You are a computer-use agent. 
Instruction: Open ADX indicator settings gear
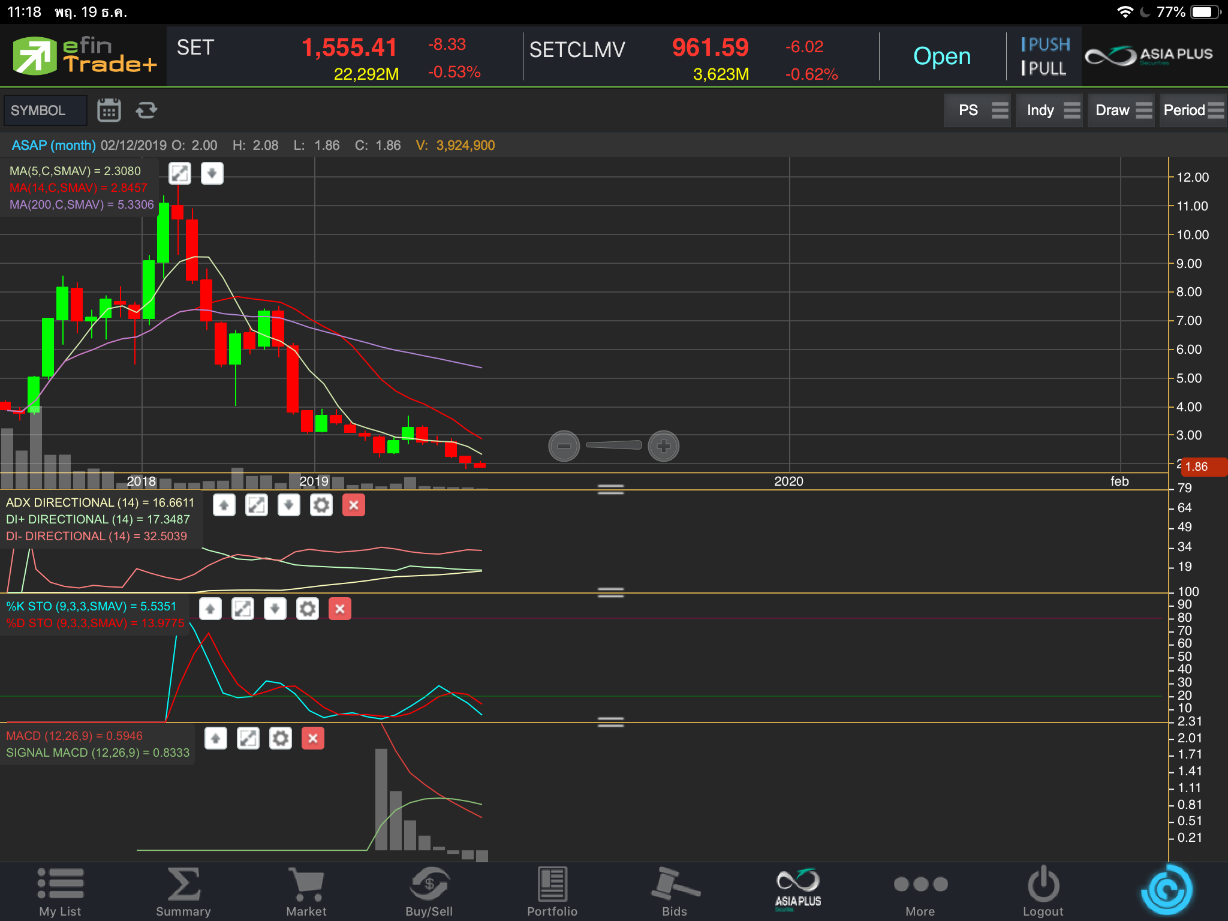321,505
